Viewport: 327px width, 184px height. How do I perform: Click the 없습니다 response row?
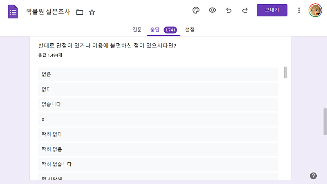click(x=158, y=104)
